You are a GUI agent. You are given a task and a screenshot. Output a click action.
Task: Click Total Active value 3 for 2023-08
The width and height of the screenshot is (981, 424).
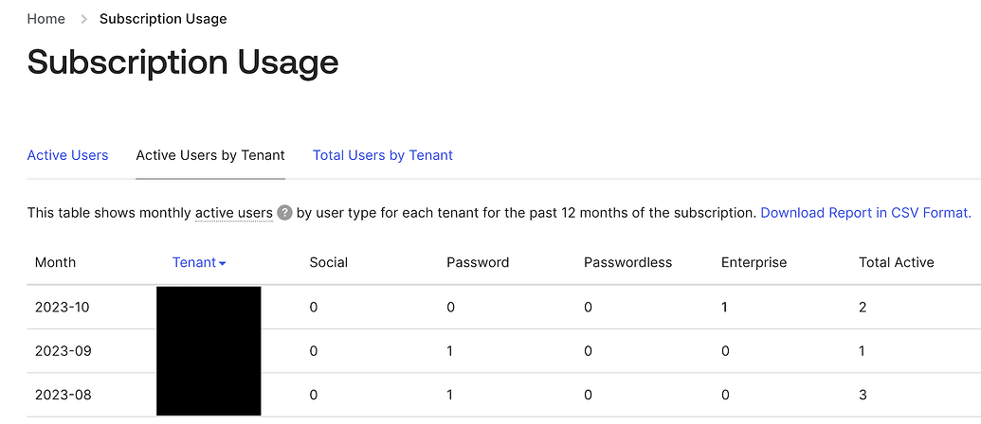point(863,395)
